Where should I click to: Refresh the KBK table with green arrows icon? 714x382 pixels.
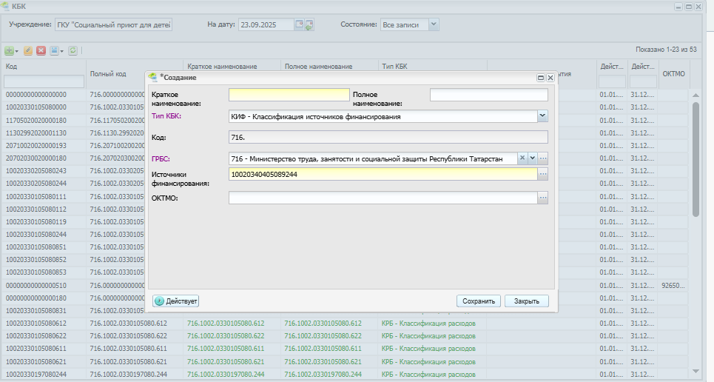coord(73,50)
